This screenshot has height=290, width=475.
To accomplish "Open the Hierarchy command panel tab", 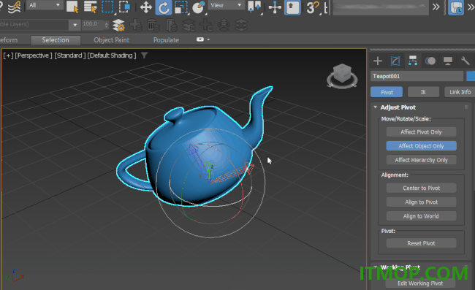I will [x=413, y=61].
